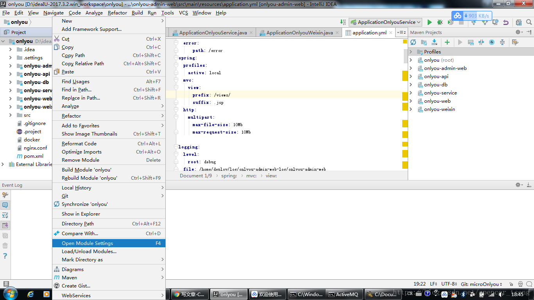Image resolution: width=534 pixels, height=300 pixels.
Task: Download sources and documentation Maven icon
Action: (434, 42)
